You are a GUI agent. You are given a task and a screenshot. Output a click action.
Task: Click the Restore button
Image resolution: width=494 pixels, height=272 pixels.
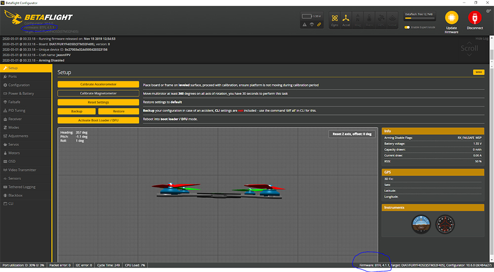coord(119,111)
